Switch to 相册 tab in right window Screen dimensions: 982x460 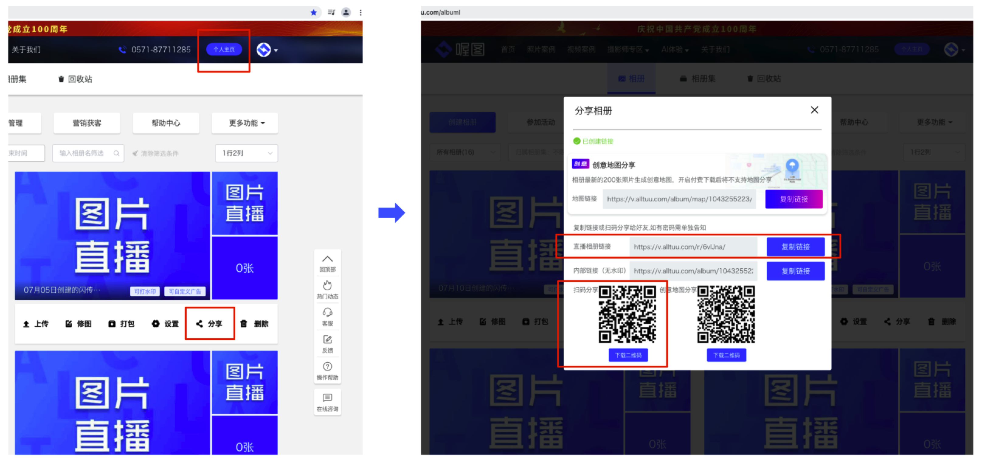[x=631, y=78]
